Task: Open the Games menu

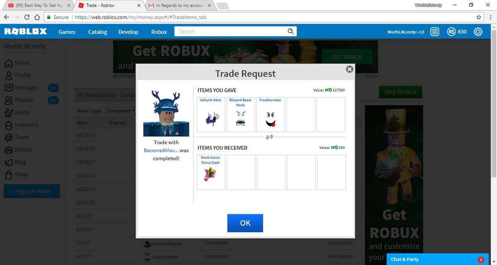Action: (x=67, y=32)
